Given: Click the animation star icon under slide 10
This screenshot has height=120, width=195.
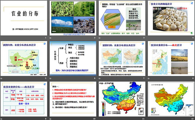Looking at the screenshot, I should tap(50, 119).
